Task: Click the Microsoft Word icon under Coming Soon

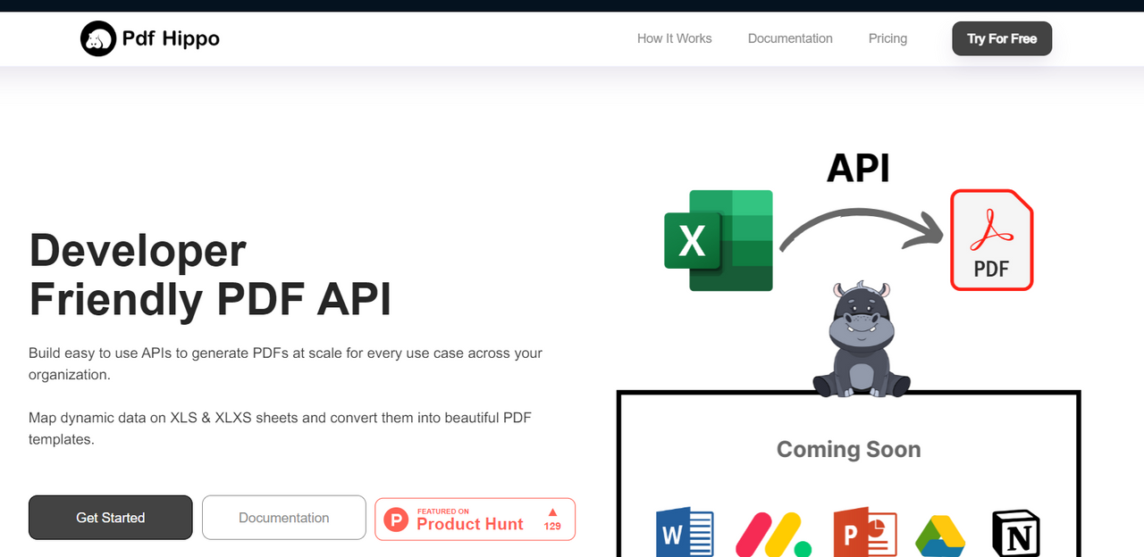Action: 685,533
